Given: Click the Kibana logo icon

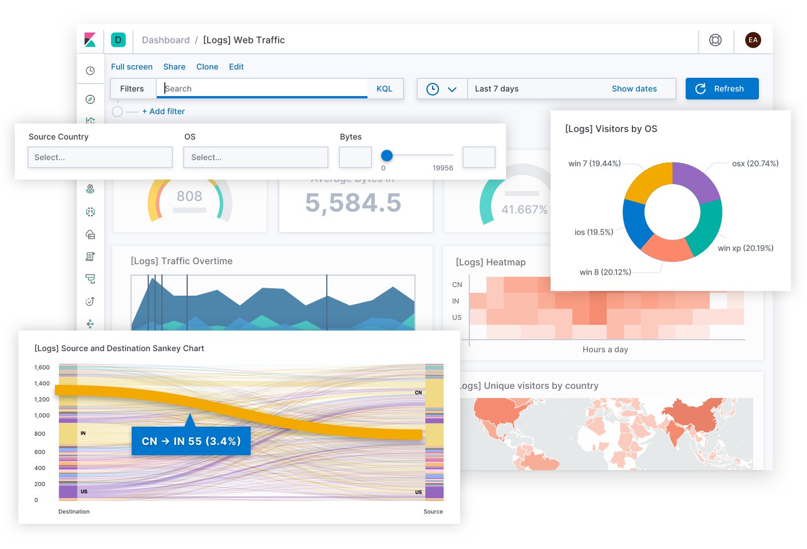Looking at the screenshot, I should coord(90,39).
